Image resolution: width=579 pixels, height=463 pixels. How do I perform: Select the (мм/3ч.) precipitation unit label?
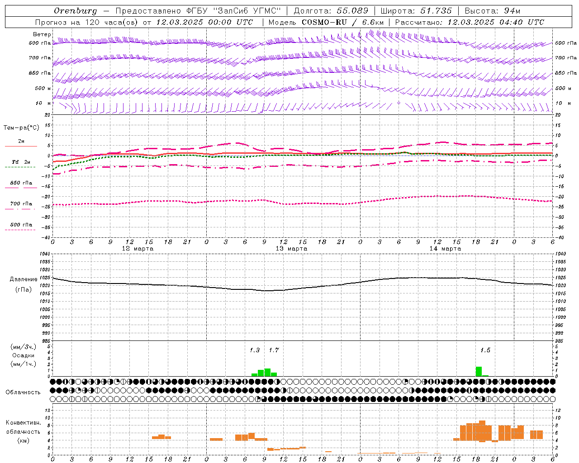point(23,347)
